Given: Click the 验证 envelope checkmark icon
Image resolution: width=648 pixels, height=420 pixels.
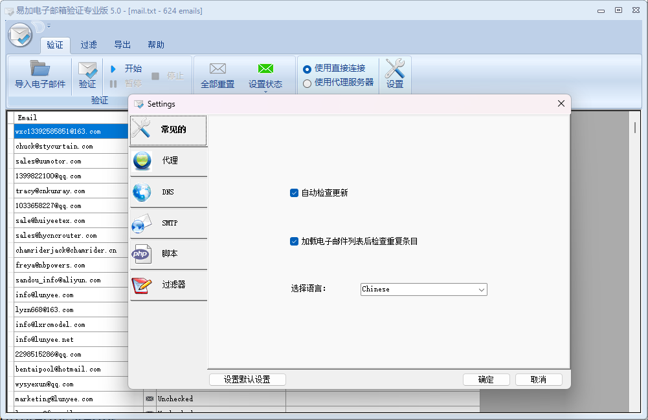Looking at the screenshot, I should tap(87, 70).
